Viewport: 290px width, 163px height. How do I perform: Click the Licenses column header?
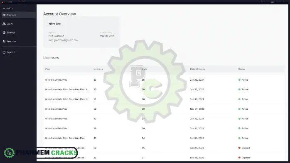pos(98,69)
